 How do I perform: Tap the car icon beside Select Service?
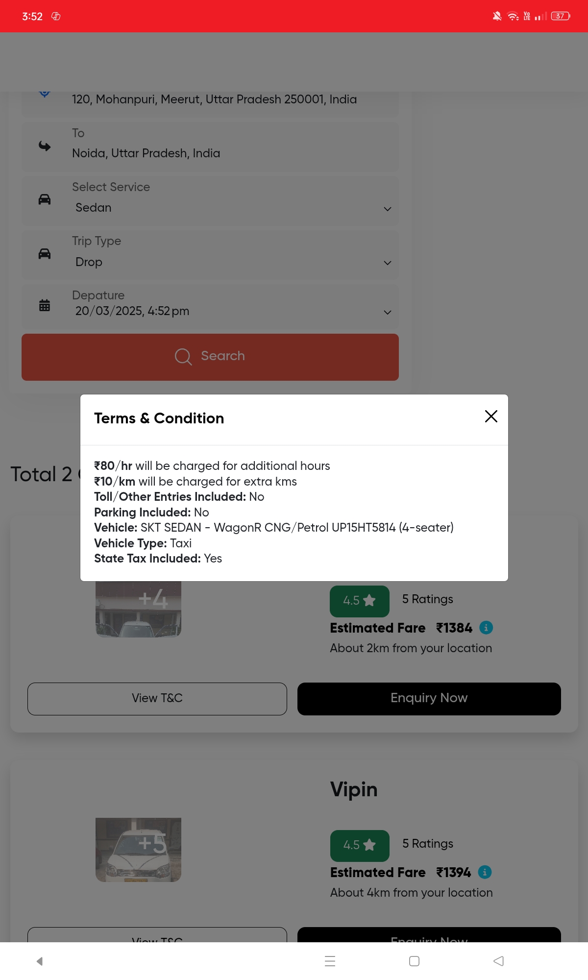(x=45, y=199)
